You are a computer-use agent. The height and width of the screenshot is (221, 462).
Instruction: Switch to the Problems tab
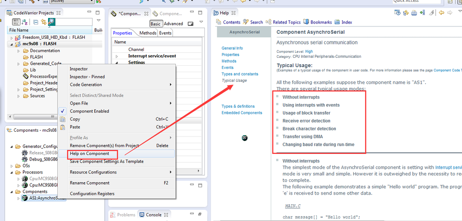coord(123,215)
